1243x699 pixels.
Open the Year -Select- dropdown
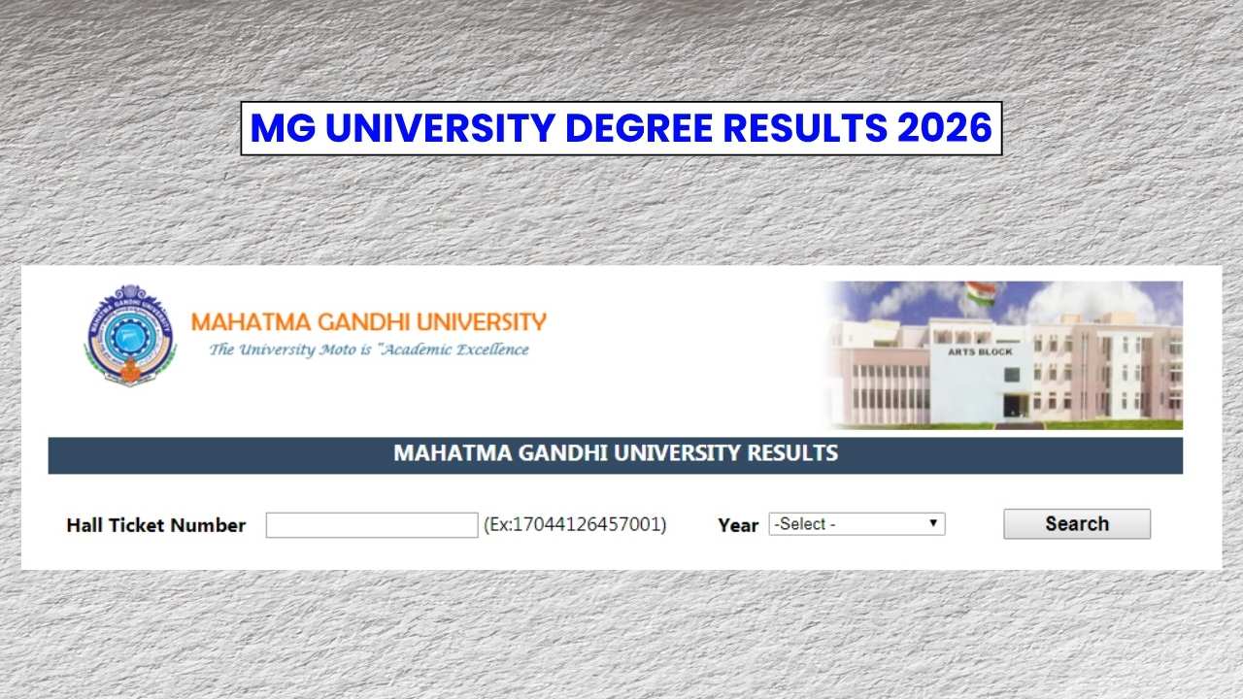(x=857, y=524)
